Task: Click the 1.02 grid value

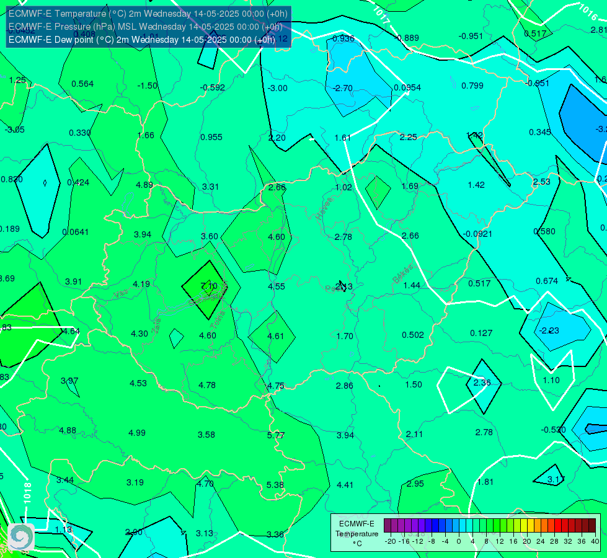Action: 343,187
